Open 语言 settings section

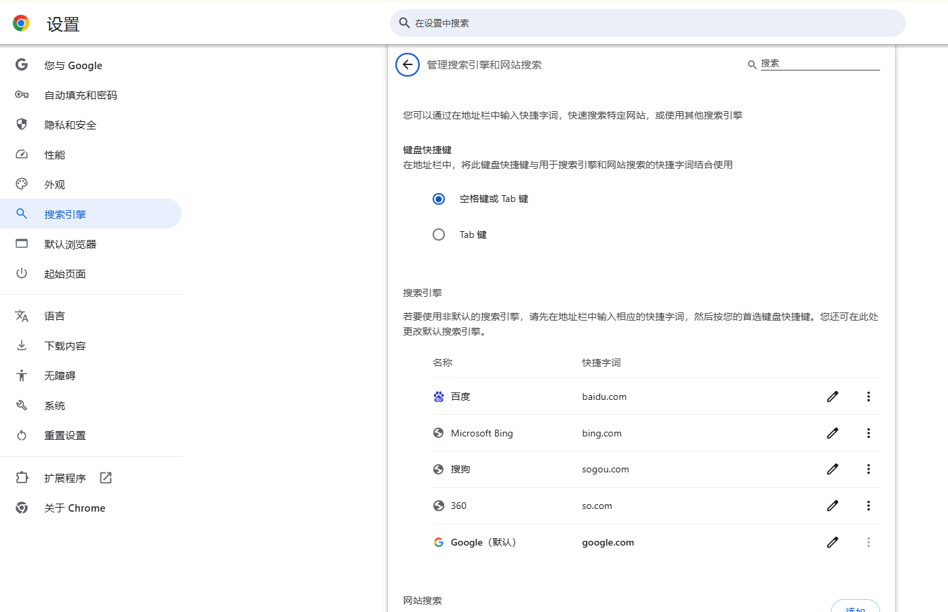91,316
